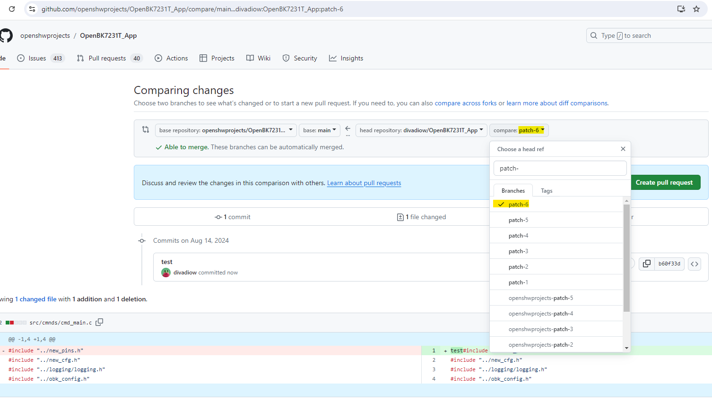Bookmark this page with the star icon
Image resolution: width=712 pixels, height=401 pixels.
[696, 9]
